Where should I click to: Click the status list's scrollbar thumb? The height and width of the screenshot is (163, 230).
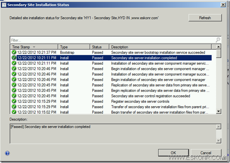pos(219,54)
